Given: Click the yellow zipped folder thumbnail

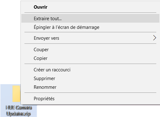Looking at the screenshot, I should 16,94.
